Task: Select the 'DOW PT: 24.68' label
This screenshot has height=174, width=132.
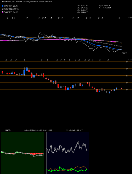Action: pyautogui.click(x=11, y=12)
